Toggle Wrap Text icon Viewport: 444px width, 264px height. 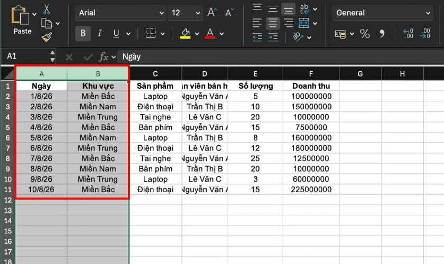(304, 9)
